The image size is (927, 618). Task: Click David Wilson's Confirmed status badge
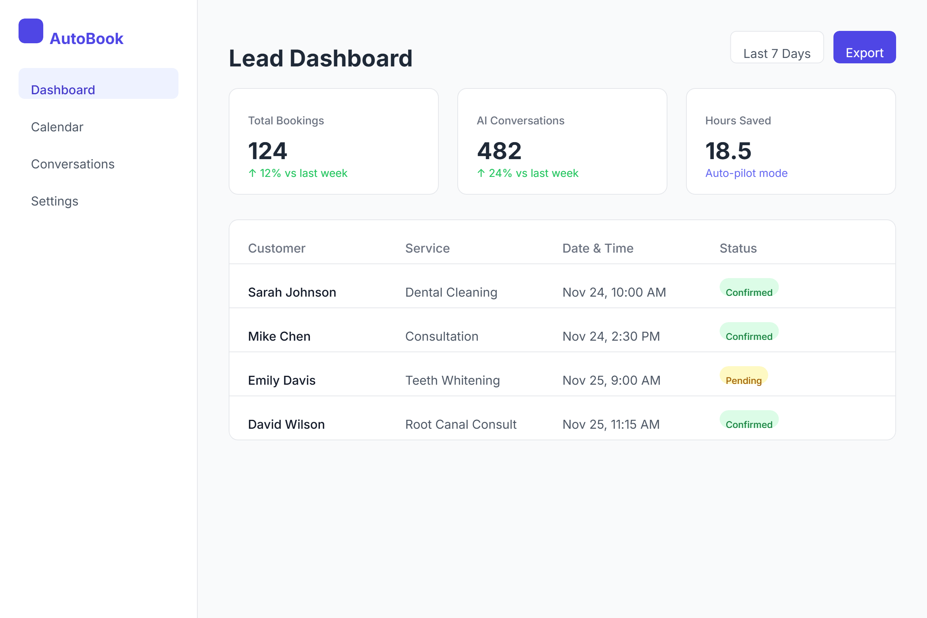pos(749,420)
